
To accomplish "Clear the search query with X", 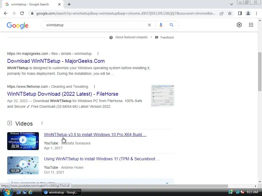I will coord(149,25).
